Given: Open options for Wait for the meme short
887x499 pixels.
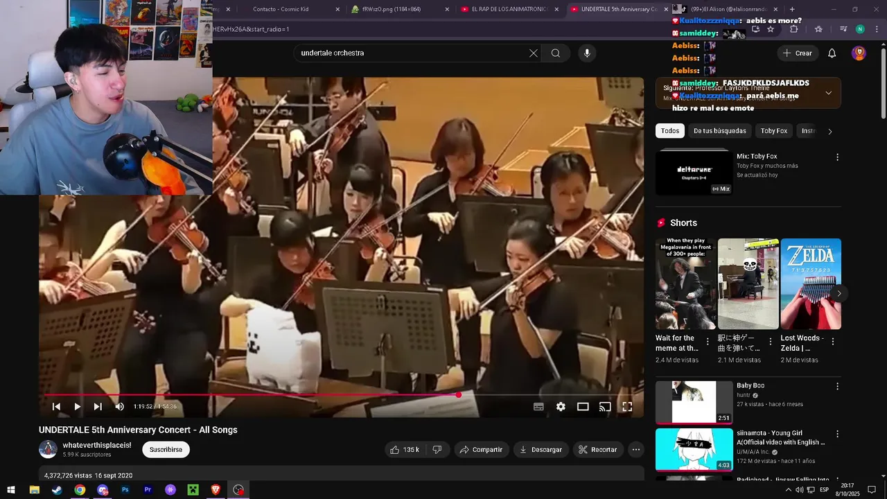Looking at the screenshot, I should [x=708, y=342].
